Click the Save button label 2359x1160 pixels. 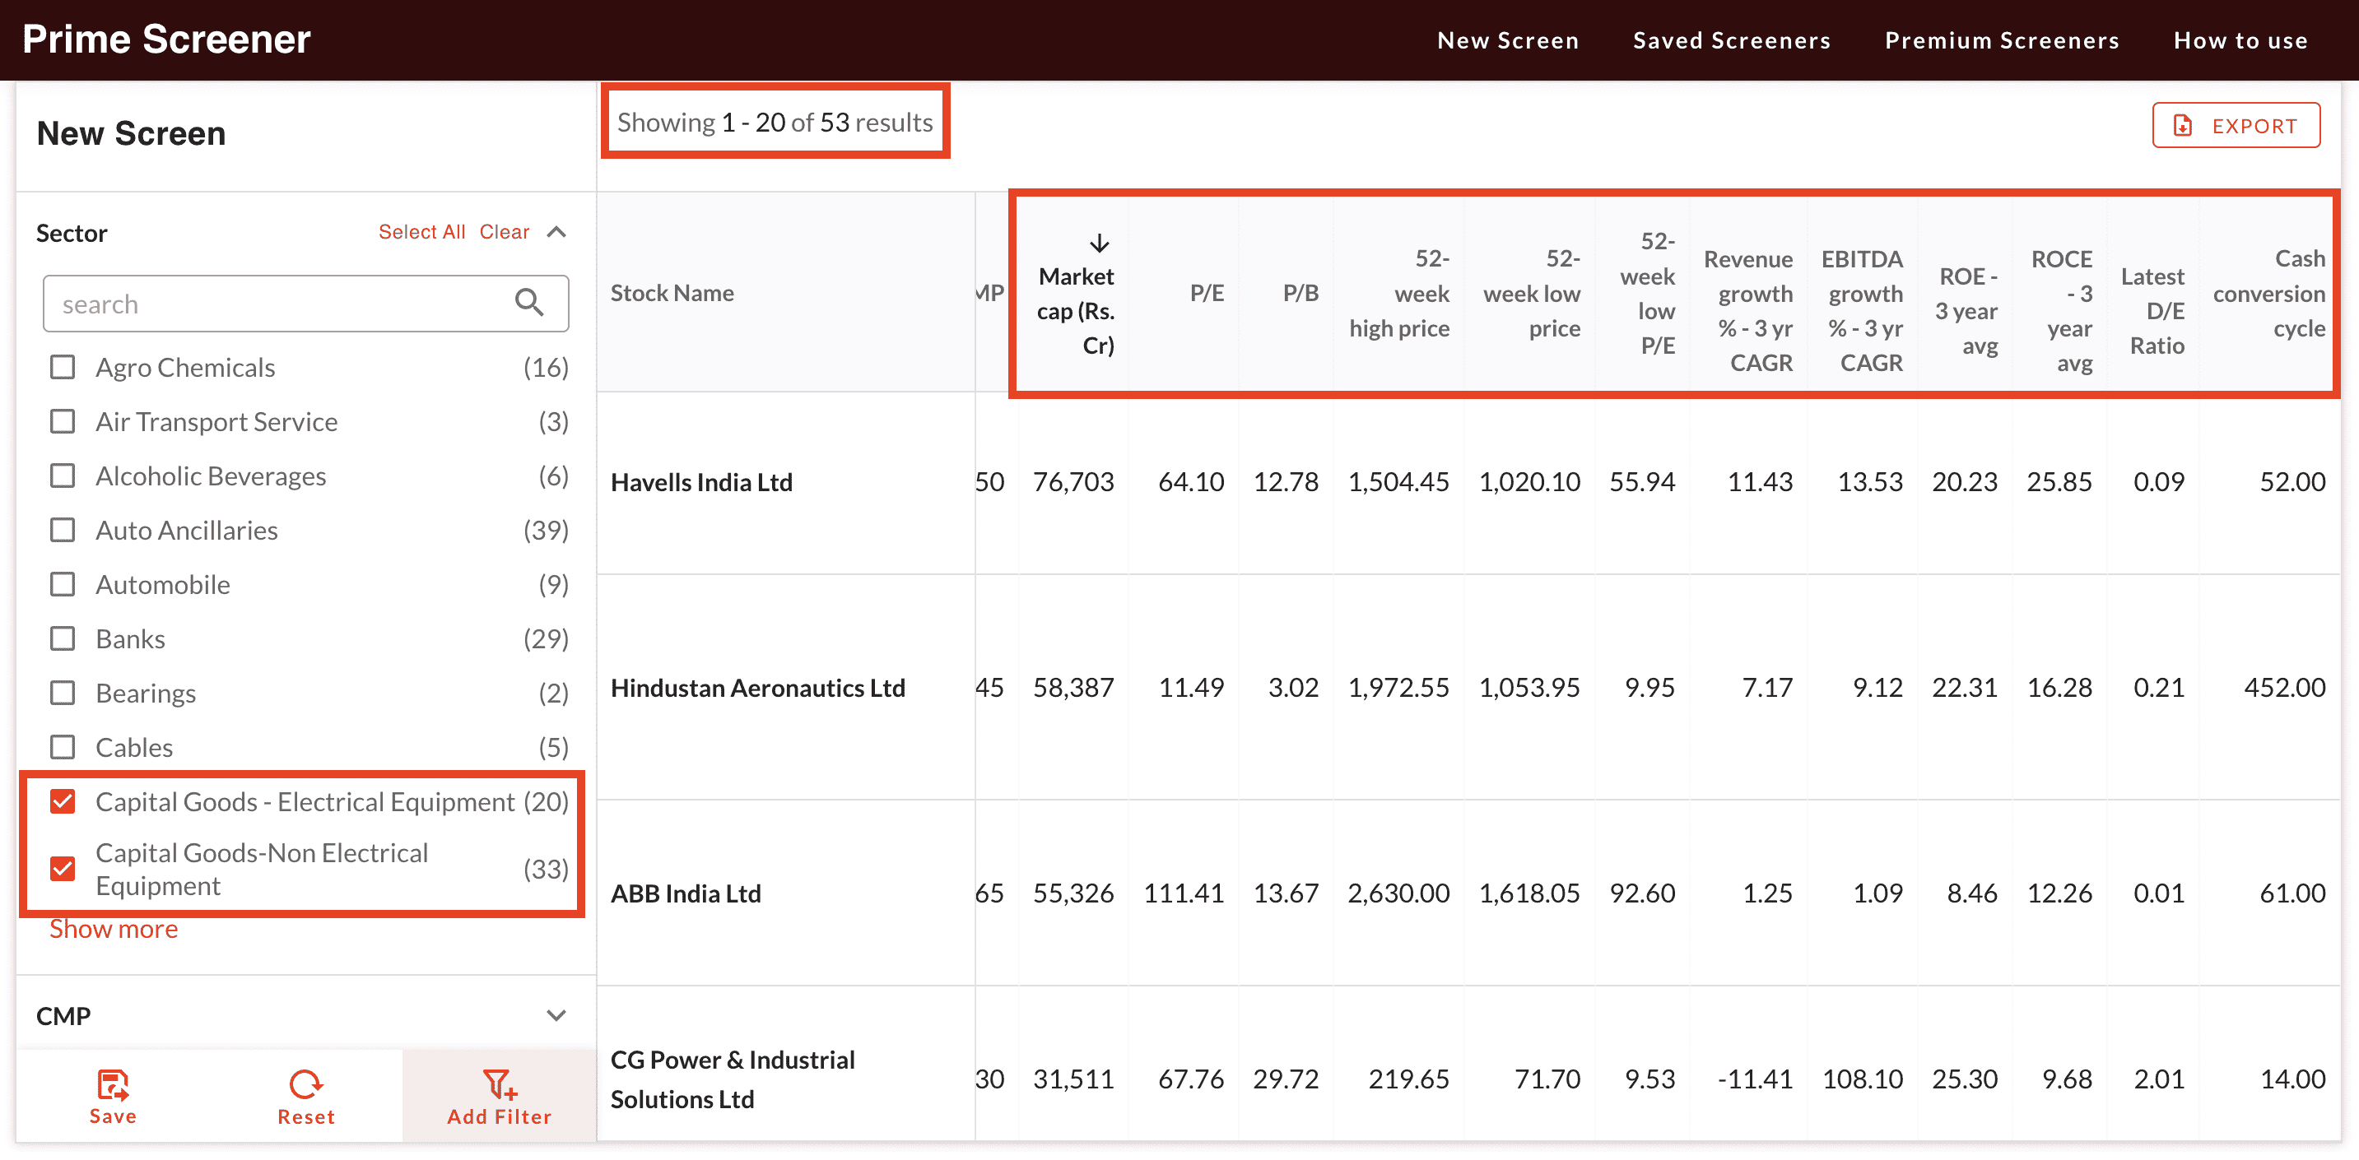tap(113, 1116)
